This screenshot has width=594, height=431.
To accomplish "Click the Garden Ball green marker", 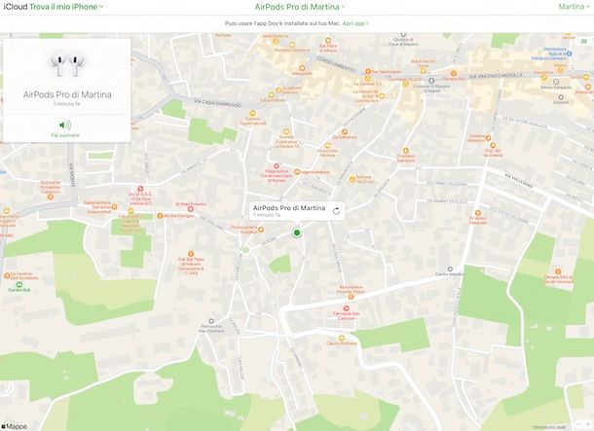I will (19, 284).
